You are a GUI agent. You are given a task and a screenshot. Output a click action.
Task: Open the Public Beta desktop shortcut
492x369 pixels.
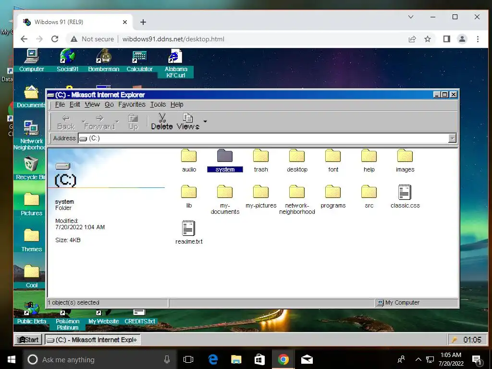(31, 313)
